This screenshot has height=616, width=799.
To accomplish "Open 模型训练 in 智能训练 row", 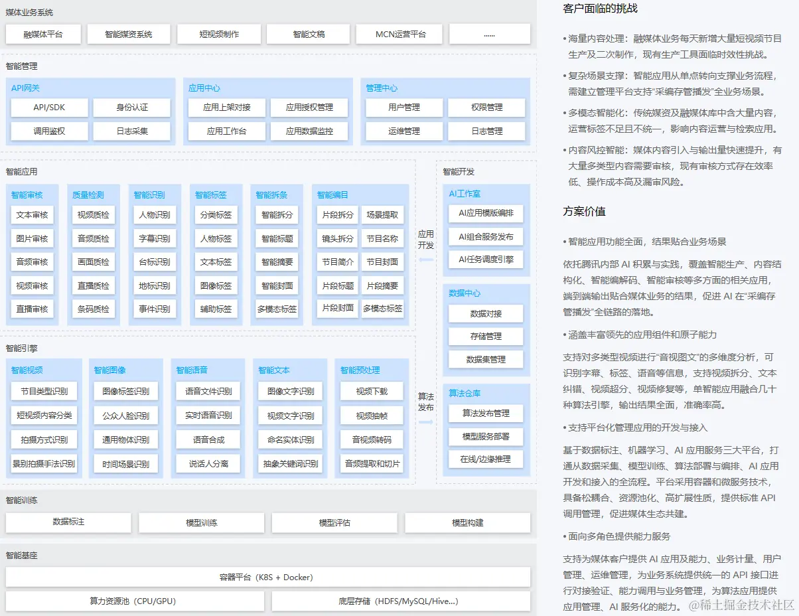I will [201, 523].
